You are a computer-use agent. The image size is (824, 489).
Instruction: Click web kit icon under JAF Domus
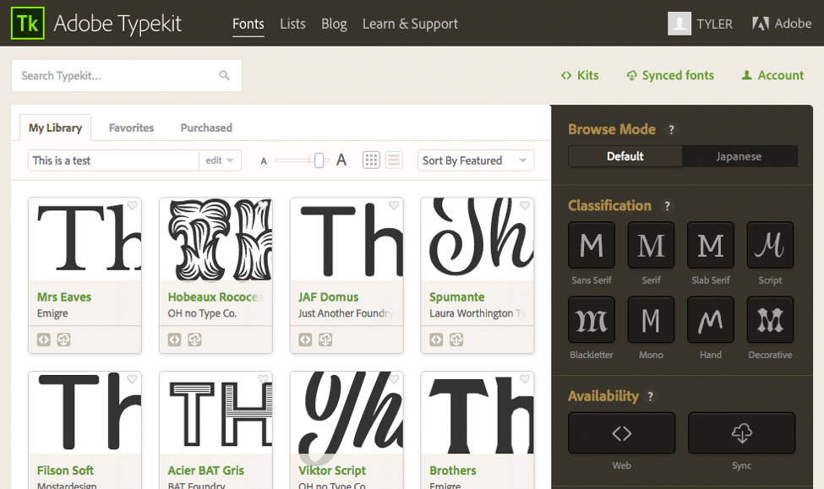305,340
